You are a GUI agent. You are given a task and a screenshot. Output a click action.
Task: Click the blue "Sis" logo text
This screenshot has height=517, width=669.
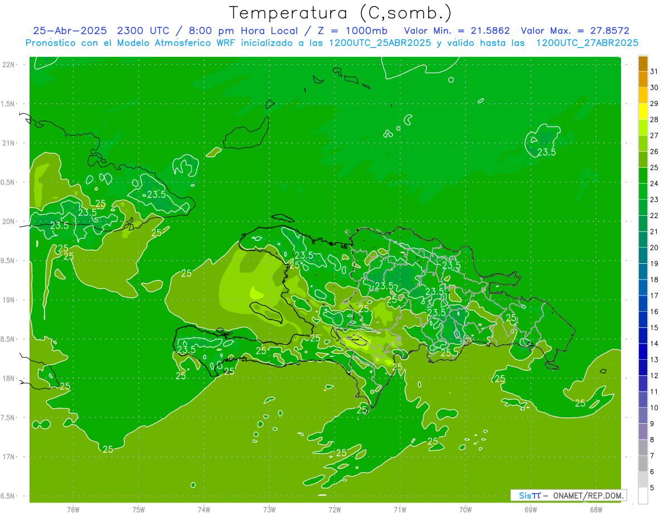[525, 495]
